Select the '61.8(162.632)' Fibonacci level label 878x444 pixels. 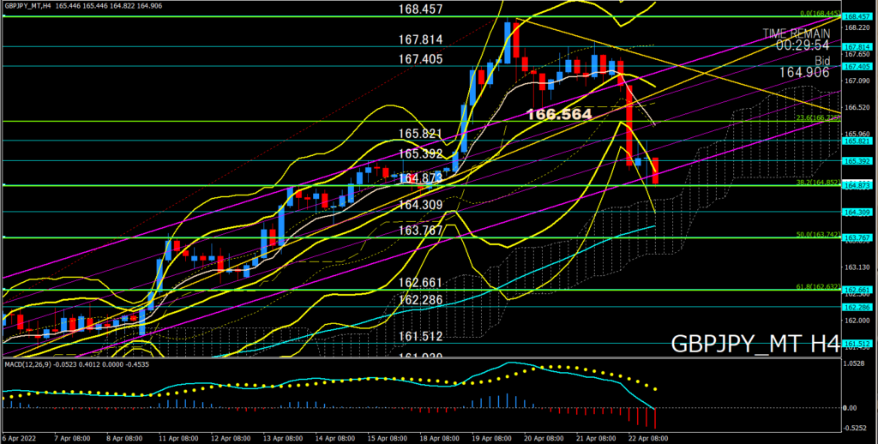819,286
